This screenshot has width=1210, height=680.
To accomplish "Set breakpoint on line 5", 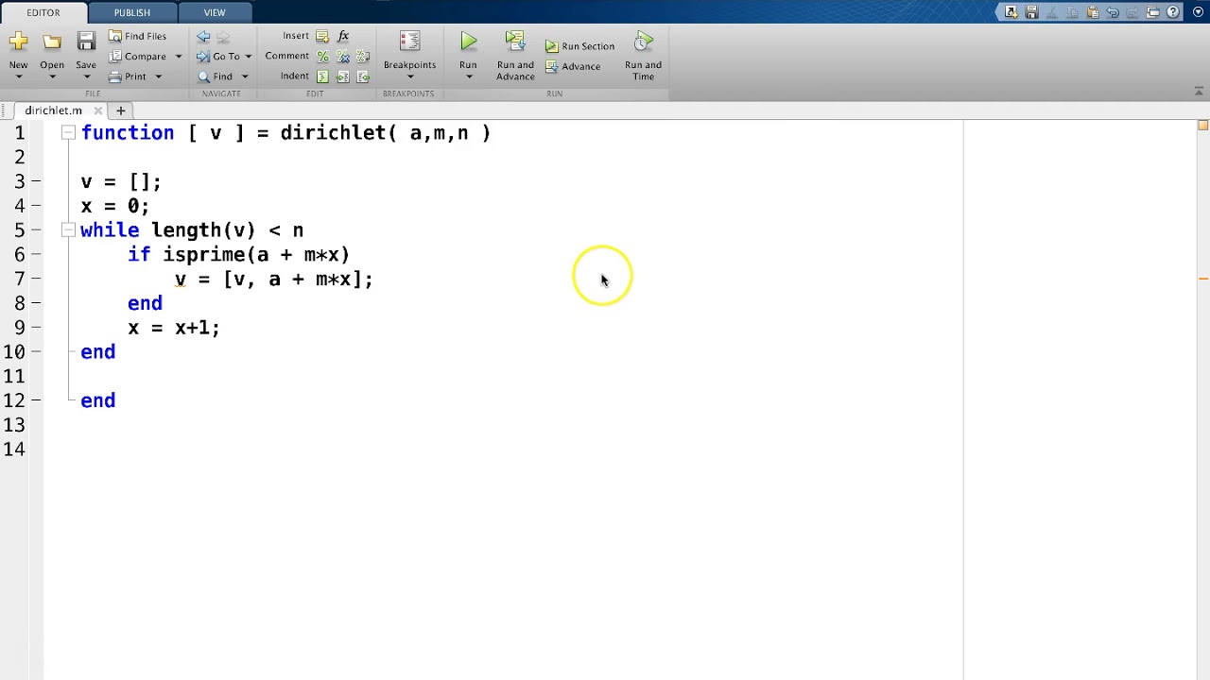I will 36,229.
